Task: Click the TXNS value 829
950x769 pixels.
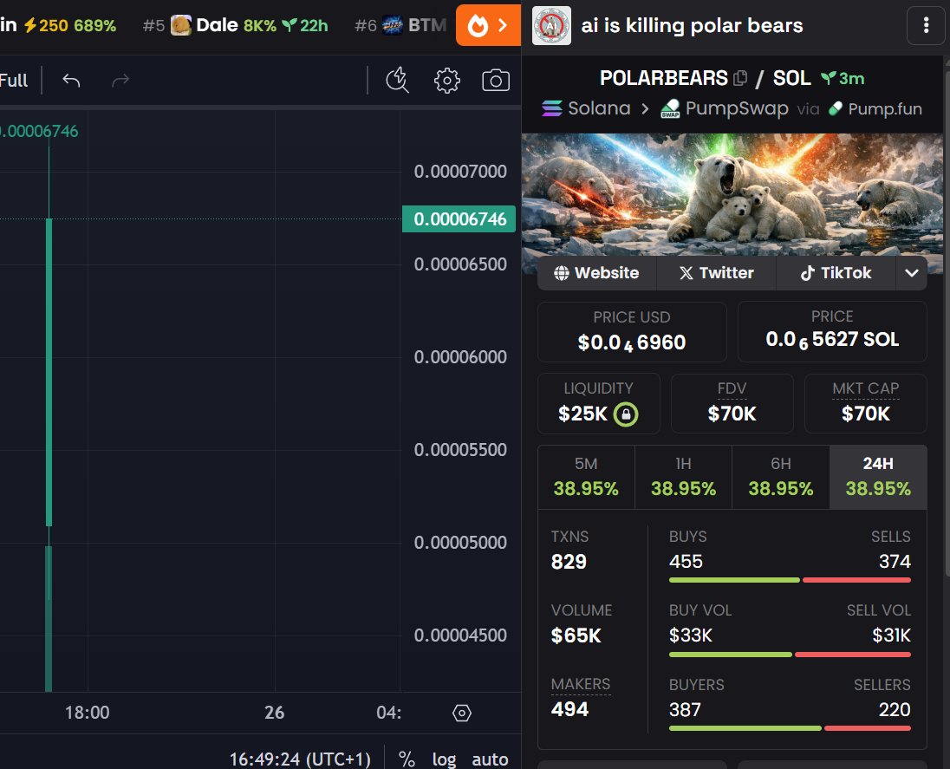Action: click(x=569, y=562)
